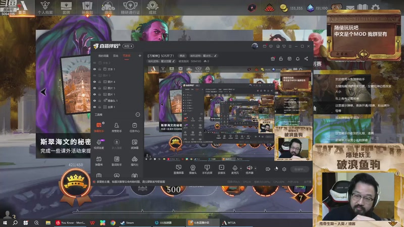Open the notification bell in stream header
Screen dimensions: 404x227
[297, 59]
